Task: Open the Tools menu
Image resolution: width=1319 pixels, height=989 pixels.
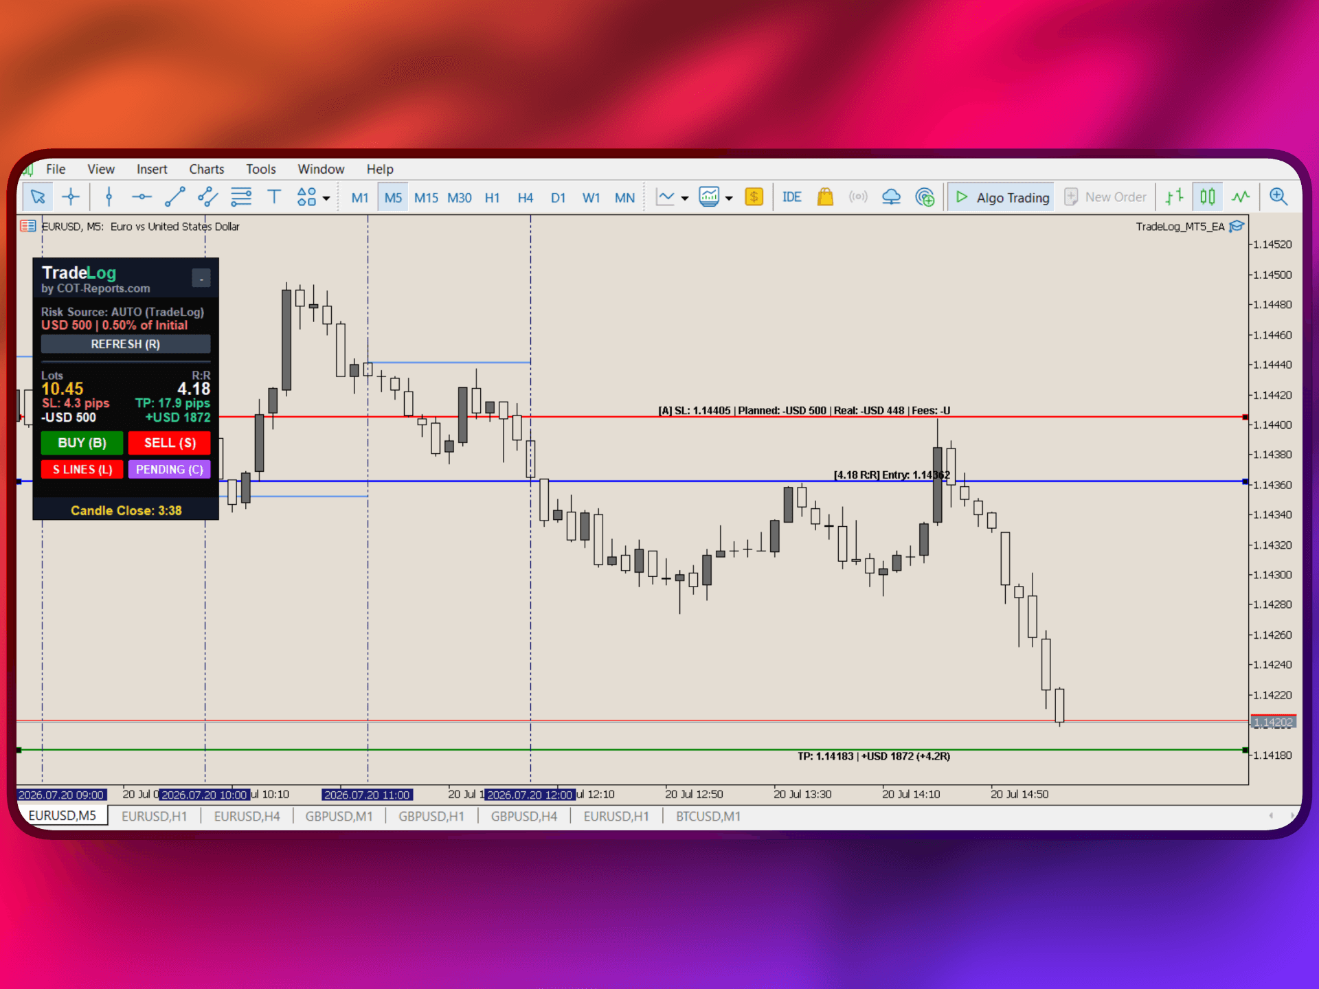Action: [x=261, y=169]
